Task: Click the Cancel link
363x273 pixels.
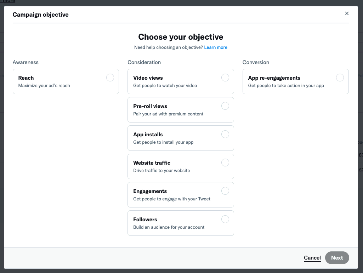Action: click(x=312, y=258)
